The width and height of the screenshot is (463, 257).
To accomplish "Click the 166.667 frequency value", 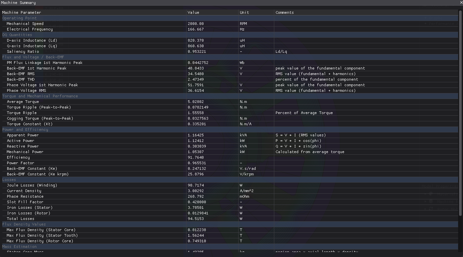I will click(196, 29).
